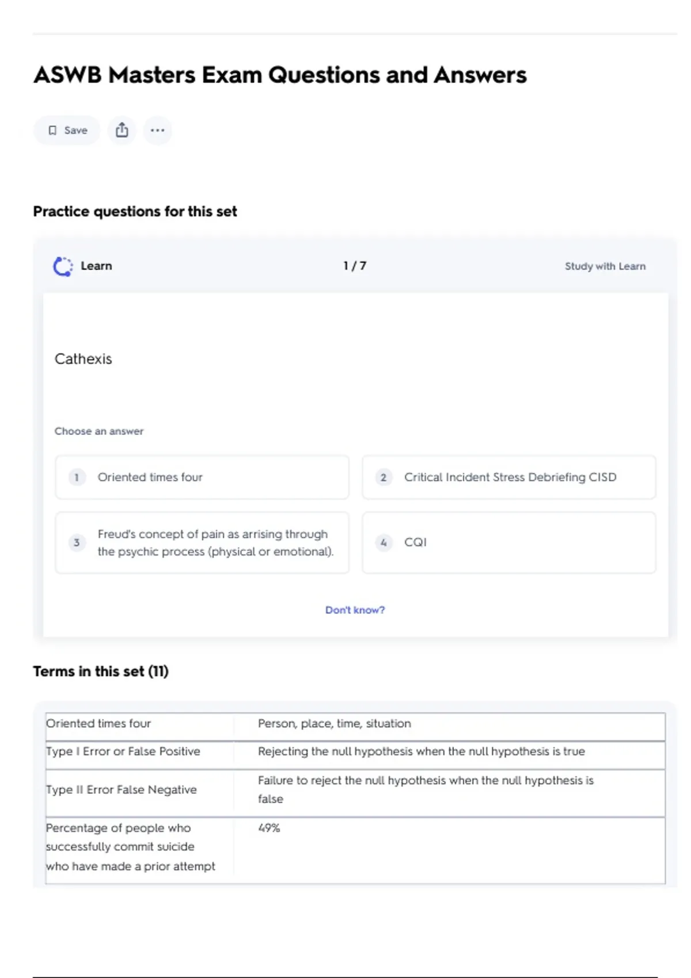Click number 4 badge on CQI answer
The width and height of the screenshot is (691, 978).
[384, 543]
